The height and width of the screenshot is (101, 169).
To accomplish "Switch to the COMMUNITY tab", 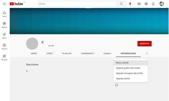I will click(x=88, y=54).
